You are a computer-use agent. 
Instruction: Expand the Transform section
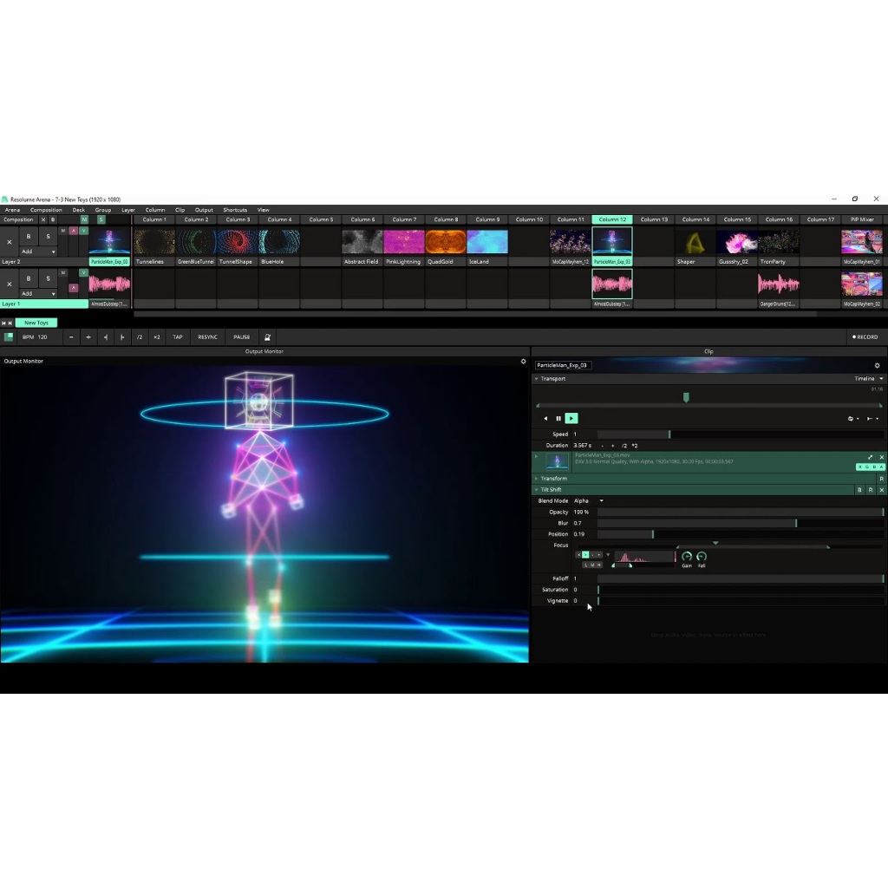pyautogui.click(x=553, y=479)
